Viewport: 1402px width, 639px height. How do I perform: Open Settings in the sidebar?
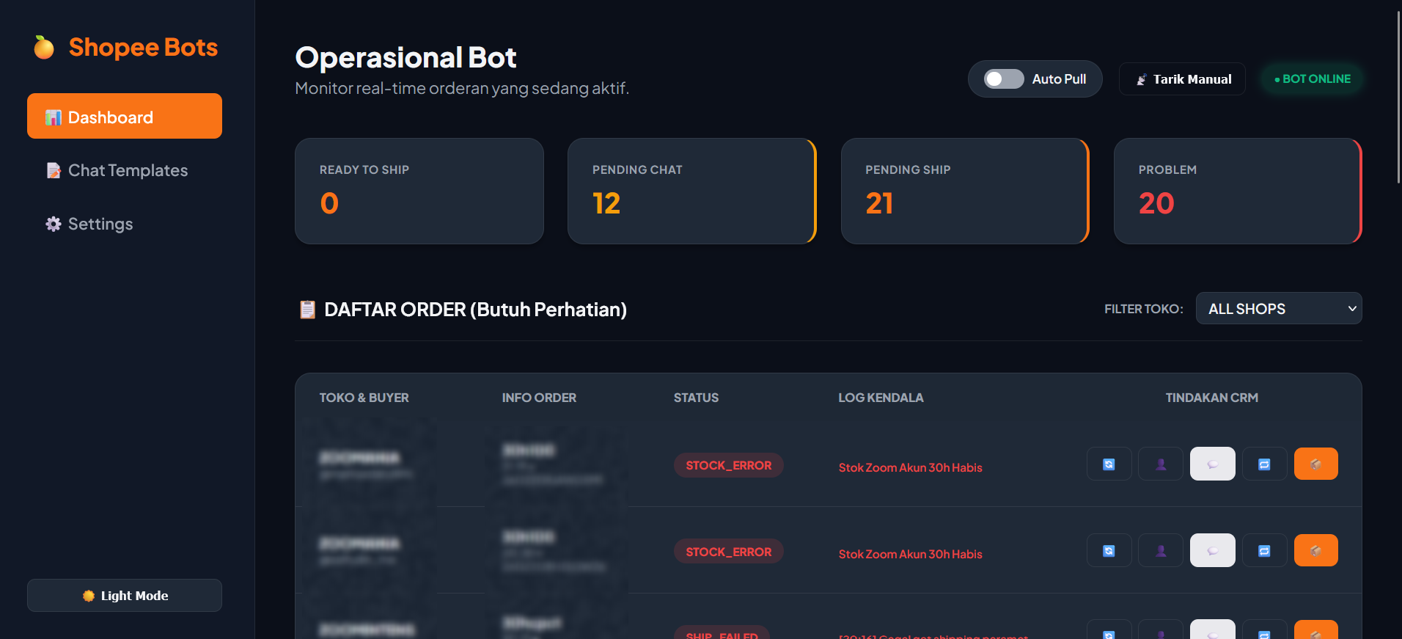[x=125, y=224]
